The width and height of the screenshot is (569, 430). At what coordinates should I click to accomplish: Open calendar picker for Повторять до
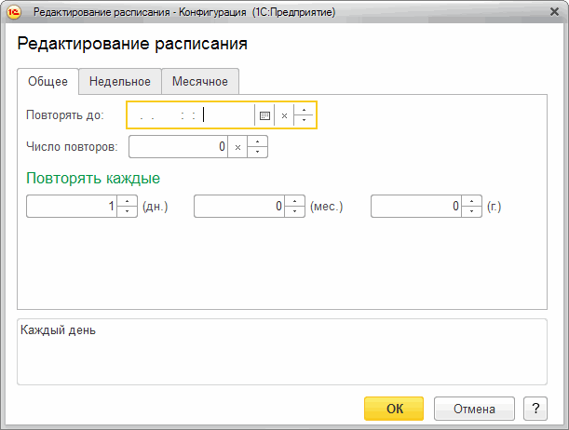(264, 115)
